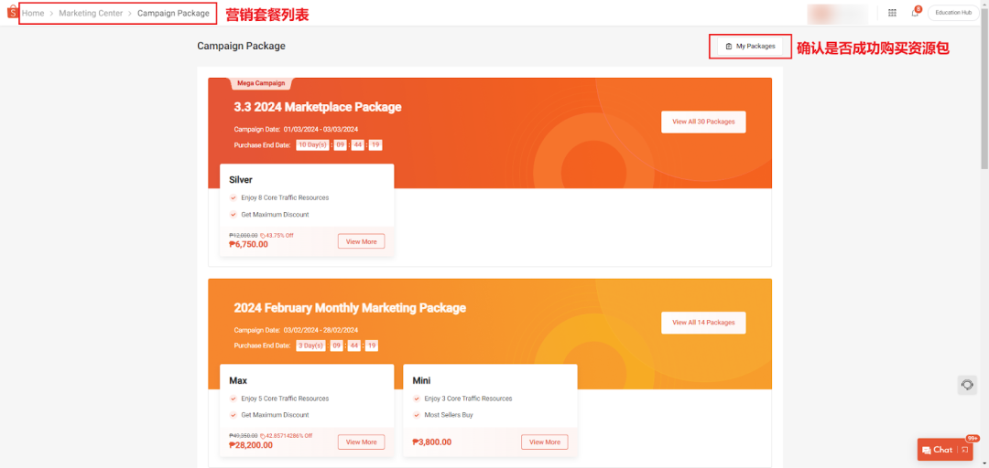
Task: Open the customer support headset icon
Action: [x=967, y=385]
